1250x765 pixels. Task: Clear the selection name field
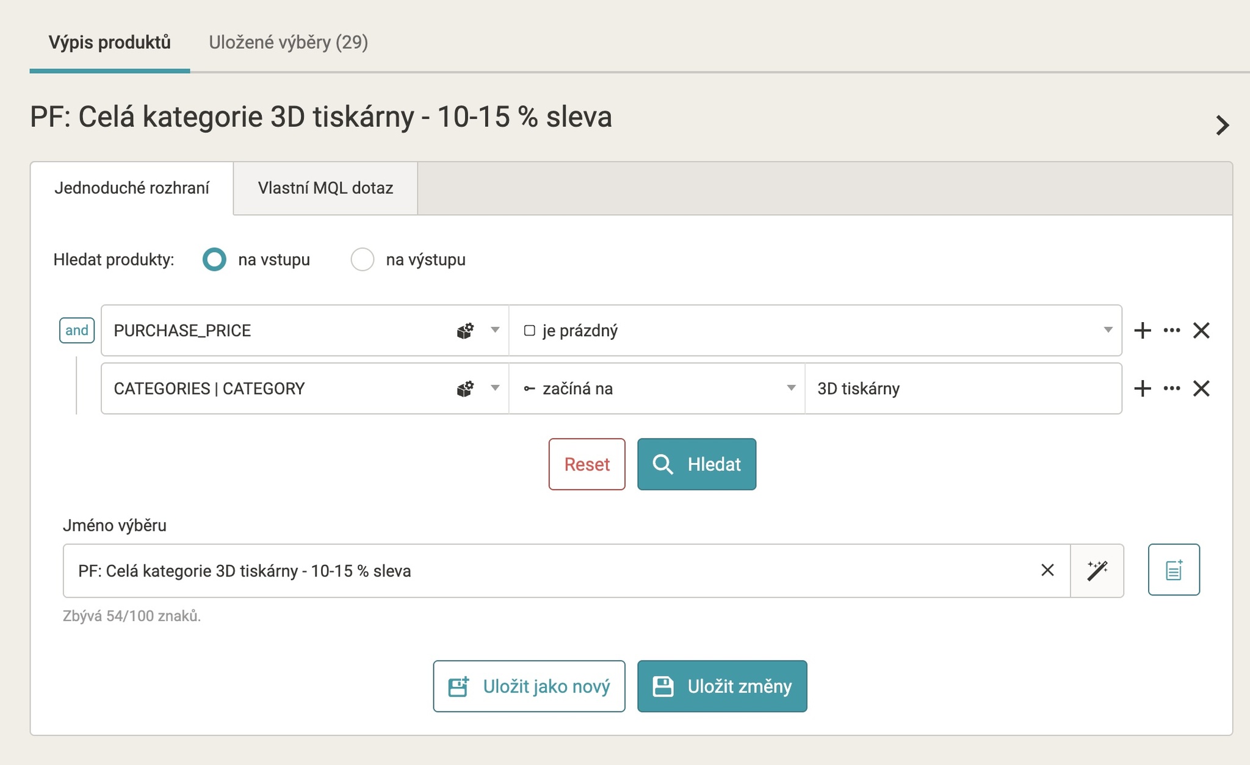[x=1047, y=570]
